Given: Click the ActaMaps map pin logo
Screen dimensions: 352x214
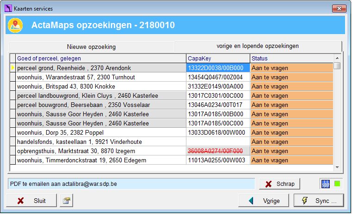Looking at the screenshot, I should (15, 25).
